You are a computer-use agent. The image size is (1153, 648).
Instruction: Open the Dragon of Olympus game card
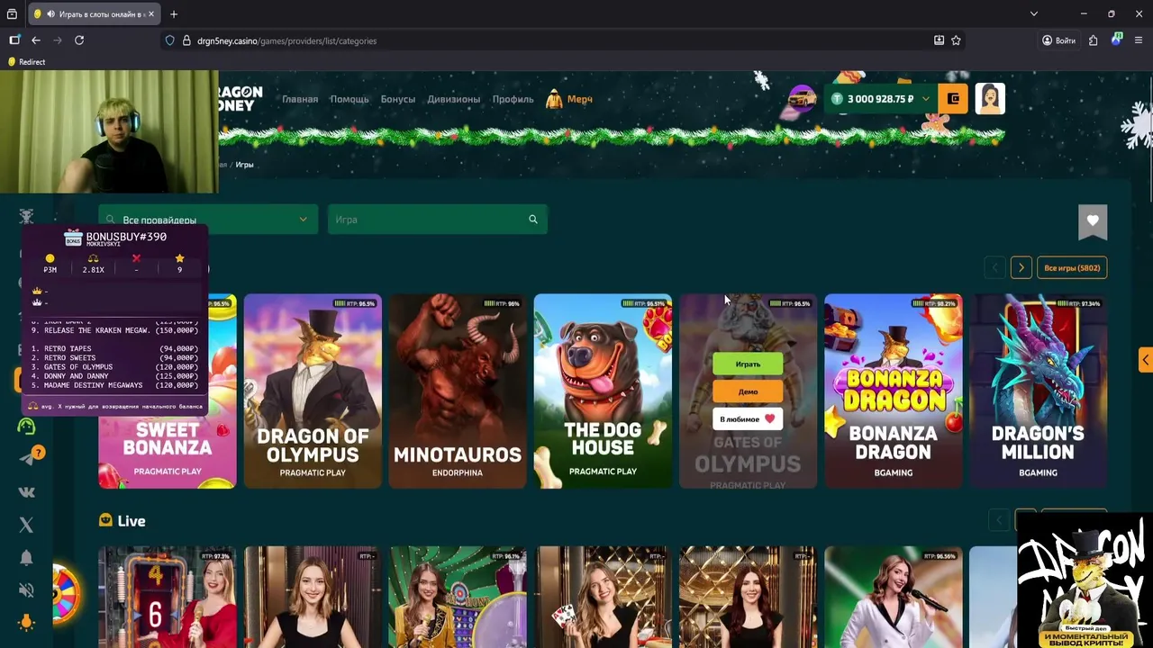coord(313,391)
